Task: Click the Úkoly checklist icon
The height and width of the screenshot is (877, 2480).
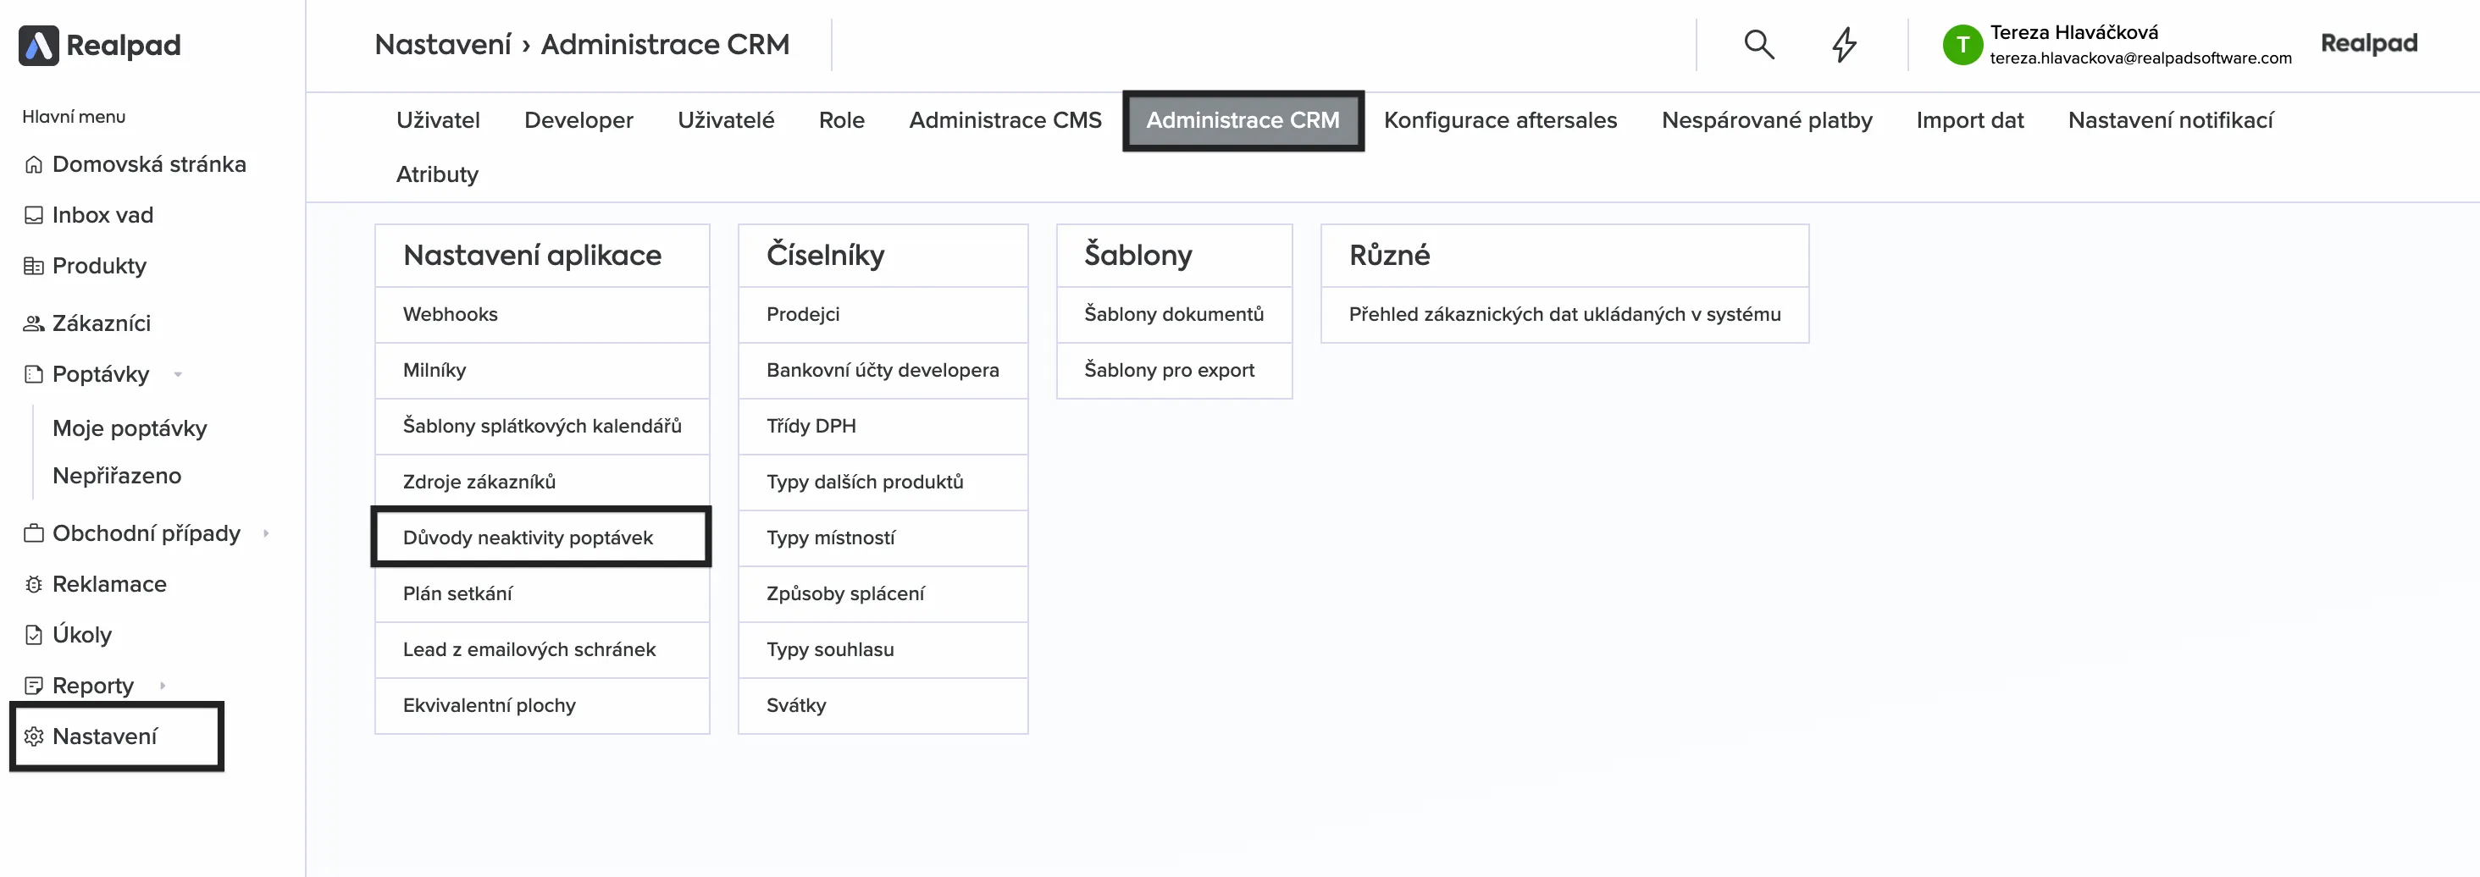Action: coord(34,636)
